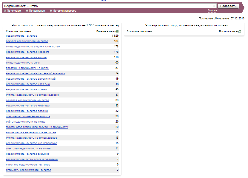Select the 'По словам' radio option
The width and height of the screenshot is (248, 178).
tap(5, 11)
